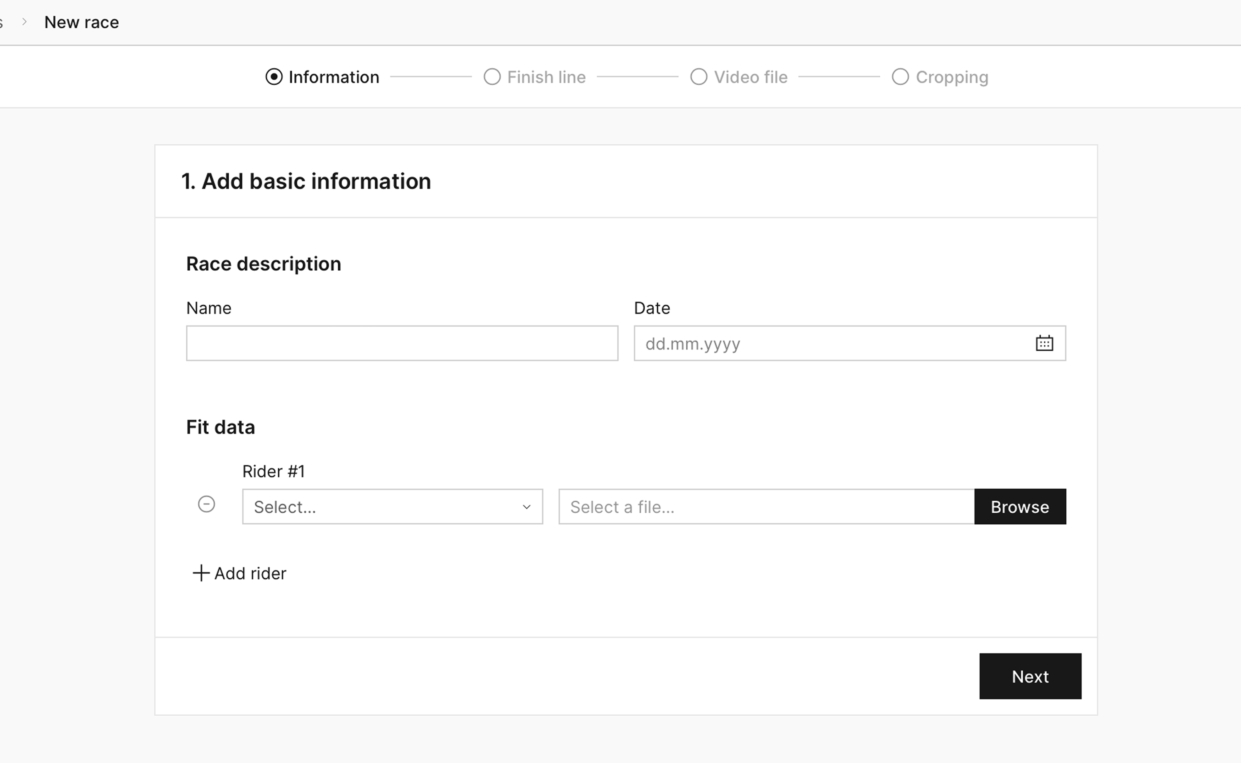Image resolution: width=1241 pixels, height=763 pixels.
Task: Click the Video file step label
Action: tap(751, 77)
